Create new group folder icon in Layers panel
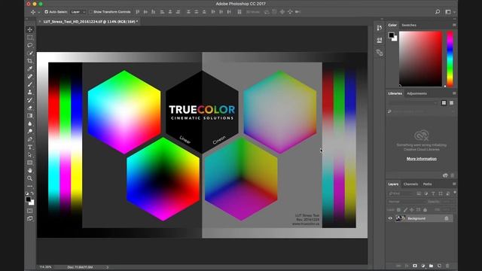Screen dimensions: 482x271 [x=431, y=266]
